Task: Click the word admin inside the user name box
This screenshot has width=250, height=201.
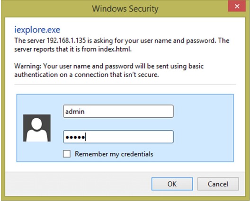Action: pos(75,112)
